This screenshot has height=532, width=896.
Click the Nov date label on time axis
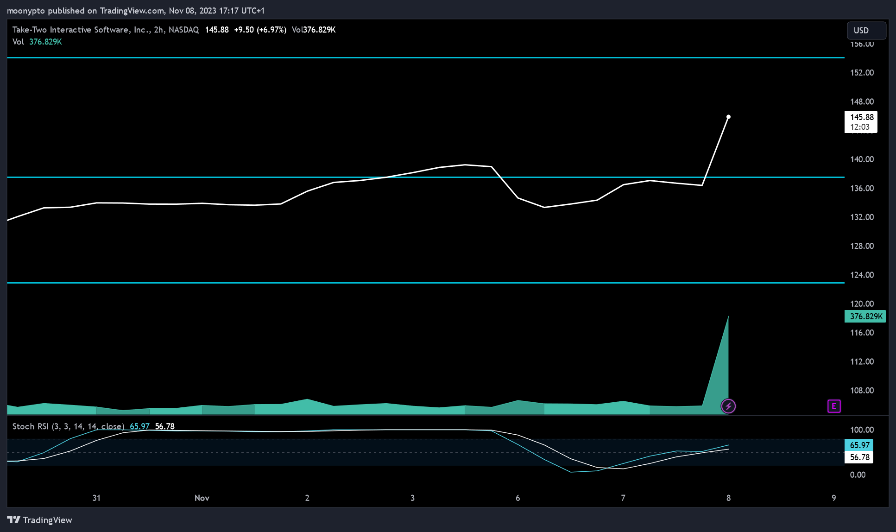pyautogui.click(x=202, y=498)
